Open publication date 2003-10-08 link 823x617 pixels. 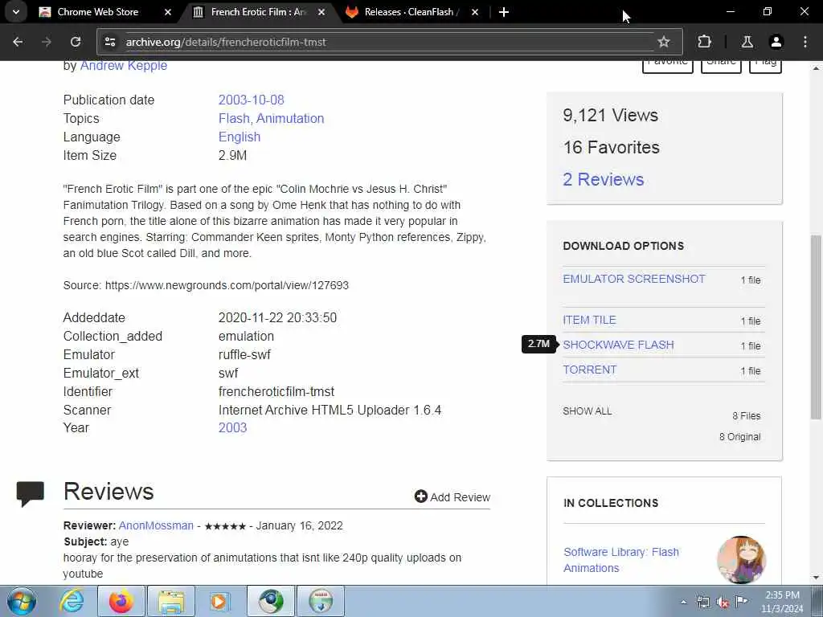pyautogui.click(x=251, y=100)
